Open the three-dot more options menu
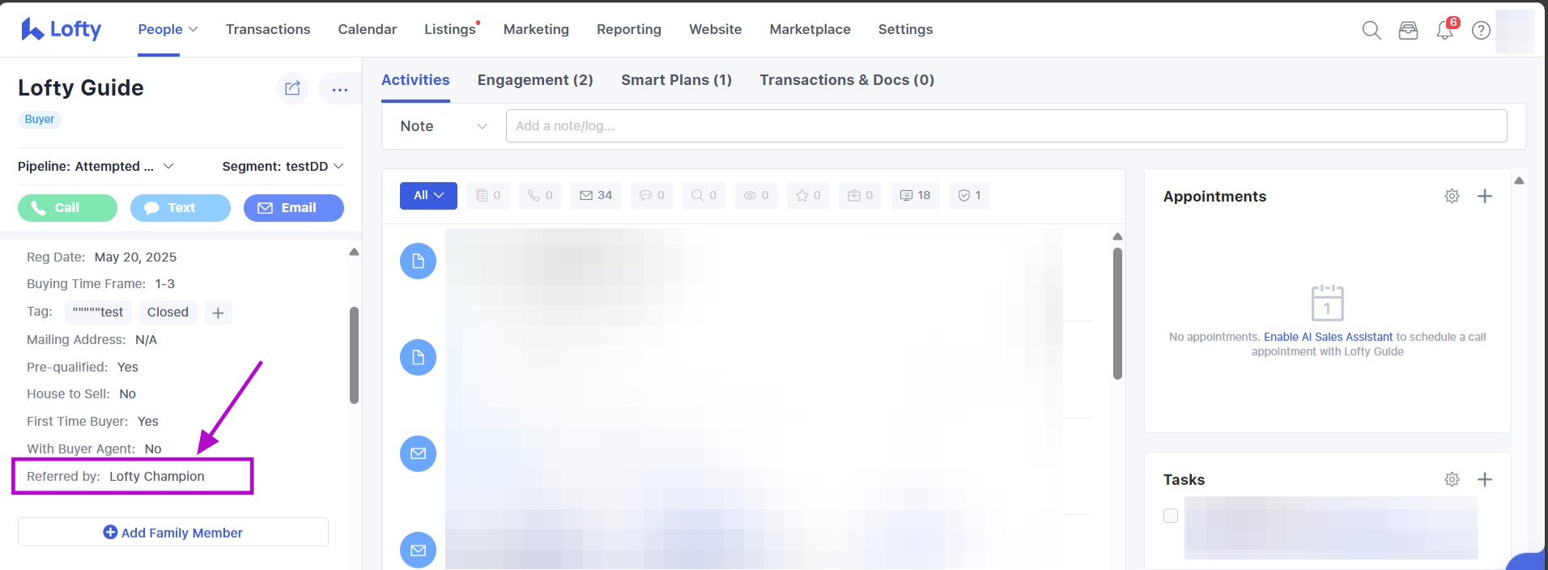This screenshot has height=570, width=1548. tap(339, 89)
